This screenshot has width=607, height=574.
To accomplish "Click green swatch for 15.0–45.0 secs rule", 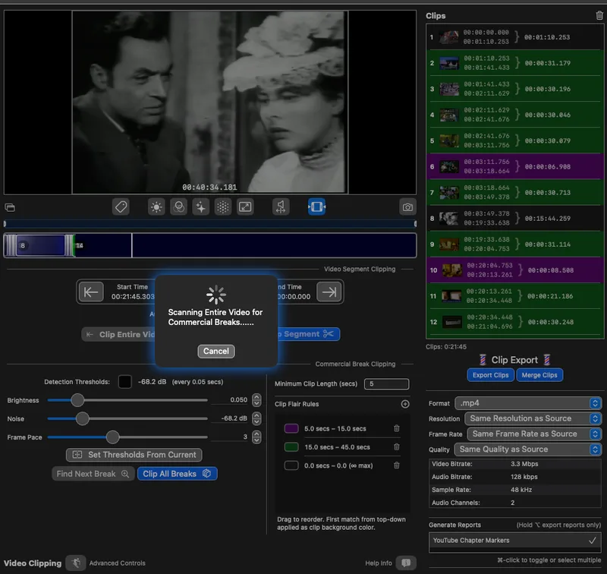I will (291, 447).
